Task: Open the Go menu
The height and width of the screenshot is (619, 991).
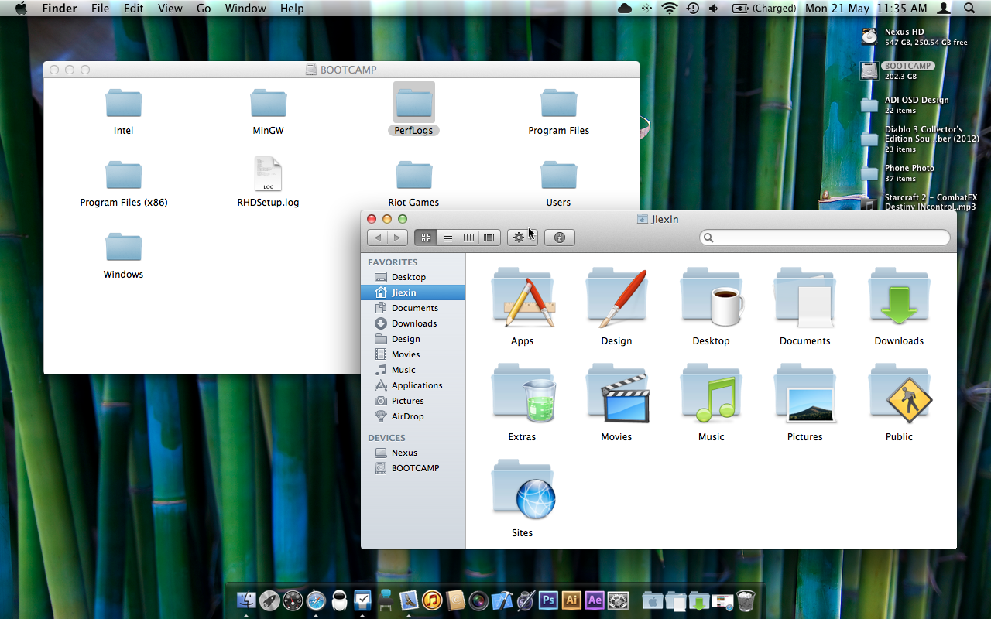Action: [x=204, y=9]
